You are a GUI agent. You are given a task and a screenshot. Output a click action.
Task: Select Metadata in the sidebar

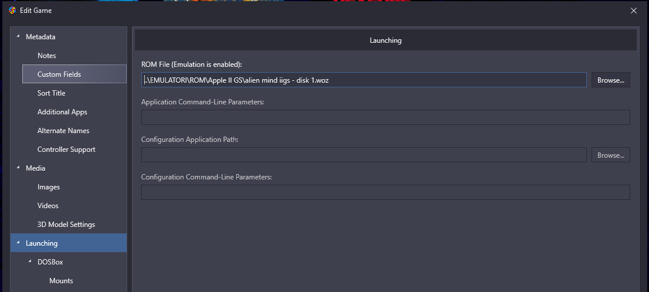point(40,37)
